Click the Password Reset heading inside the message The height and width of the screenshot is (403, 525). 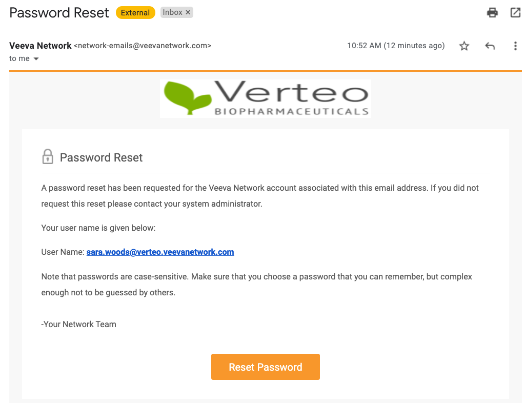coord(101,157)
